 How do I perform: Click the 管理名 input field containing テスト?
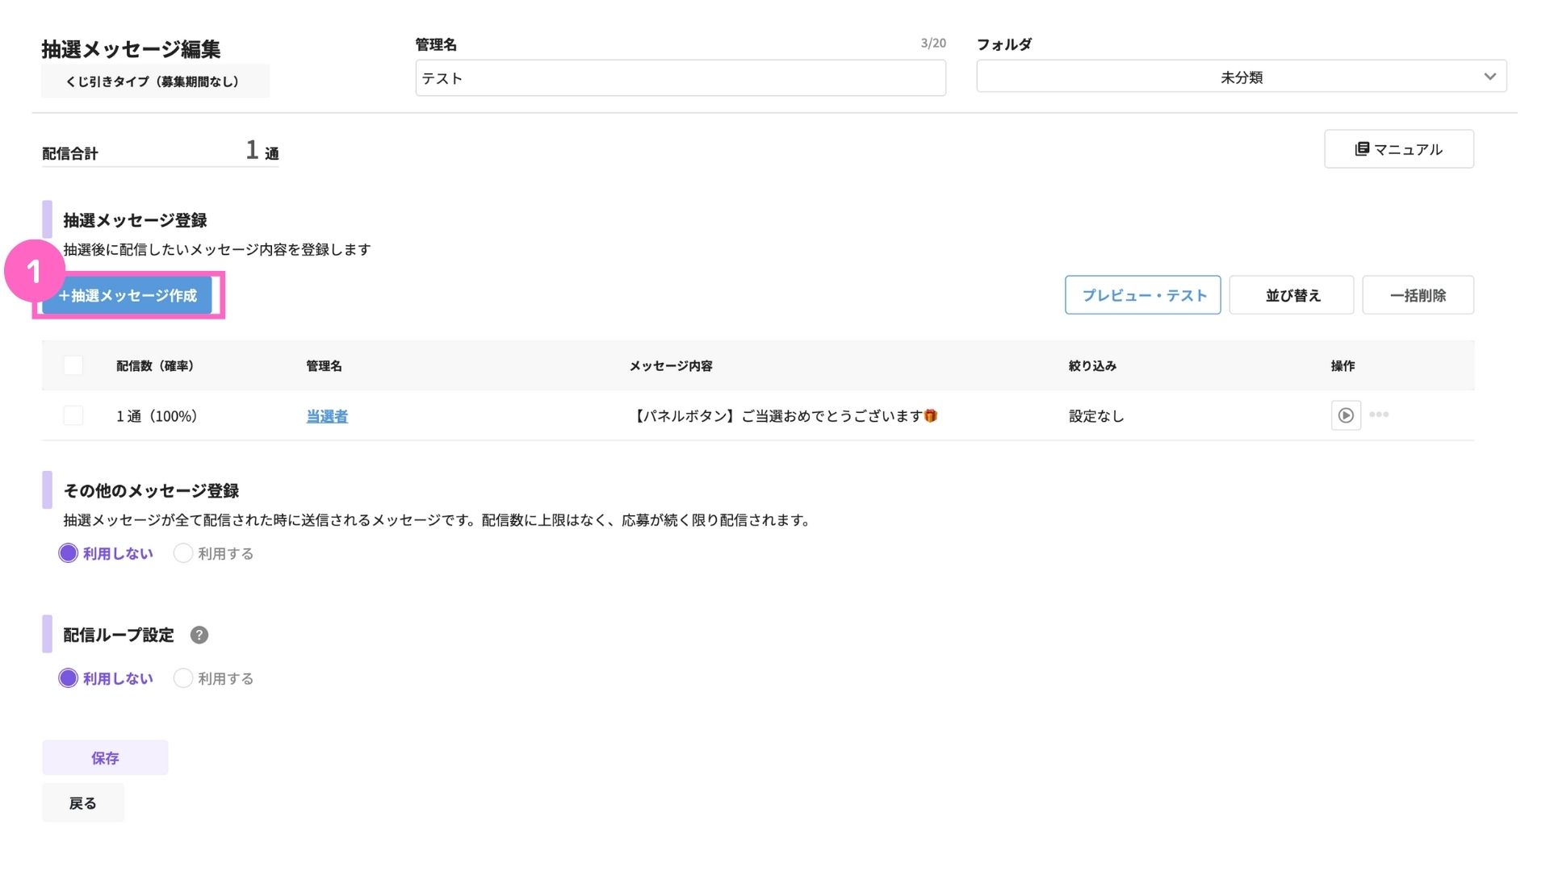(x=681, y=78)
